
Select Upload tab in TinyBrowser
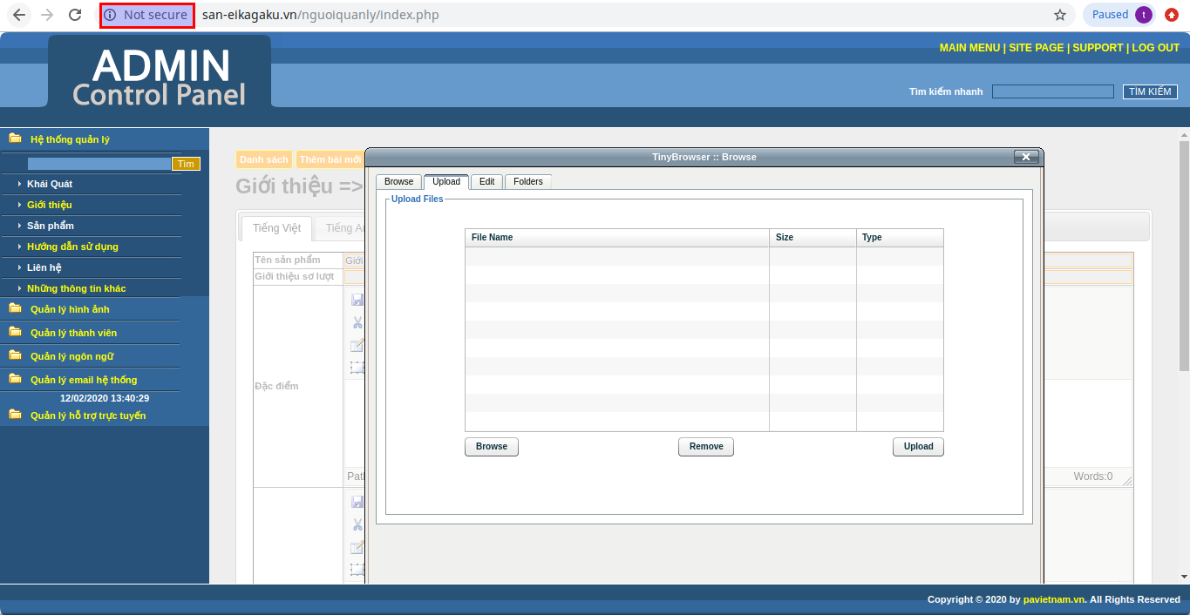(446, 182)
